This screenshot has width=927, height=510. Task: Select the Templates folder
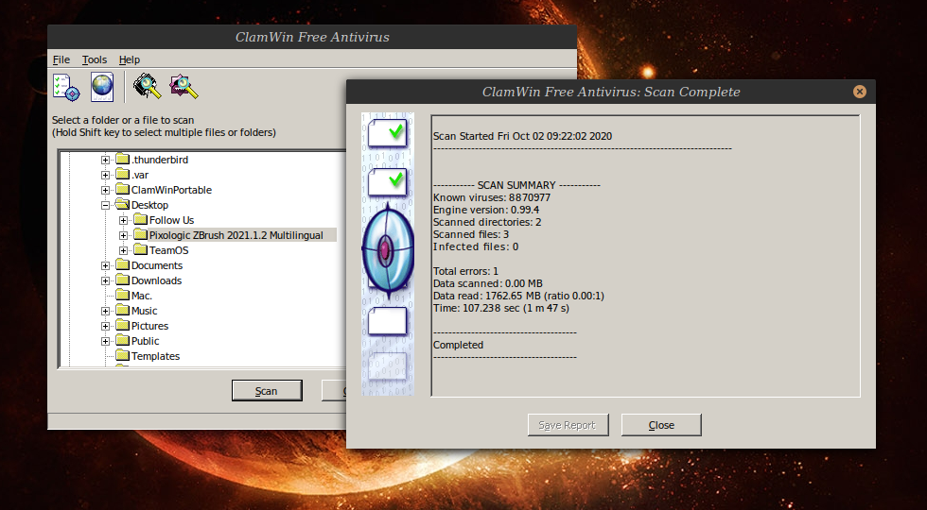coord(155,356)
